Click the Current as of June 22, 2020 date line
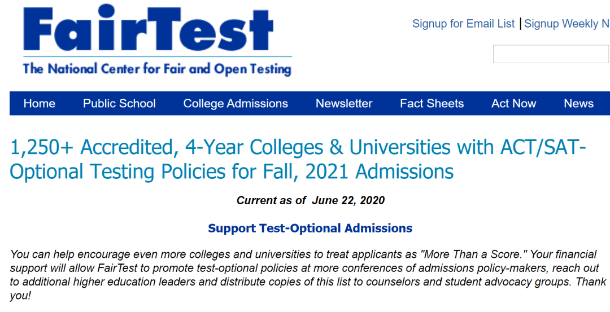 click(310, 200)
